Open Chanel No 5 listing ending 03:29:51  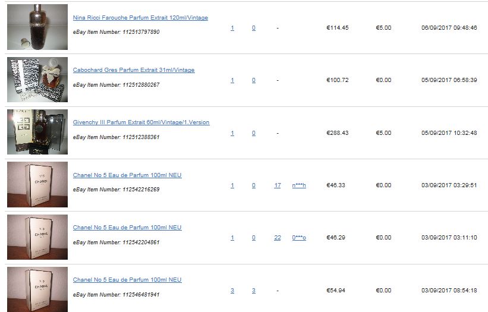click(127, 175)
